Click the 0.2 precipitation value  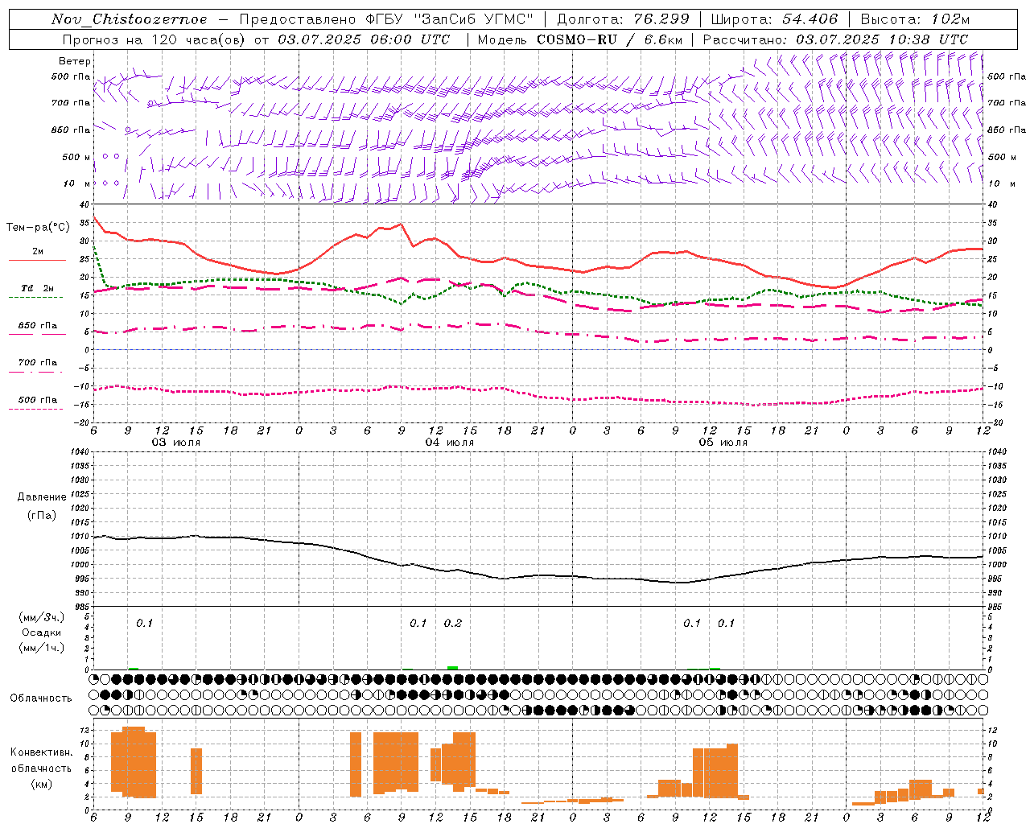[x=453, y=623]
